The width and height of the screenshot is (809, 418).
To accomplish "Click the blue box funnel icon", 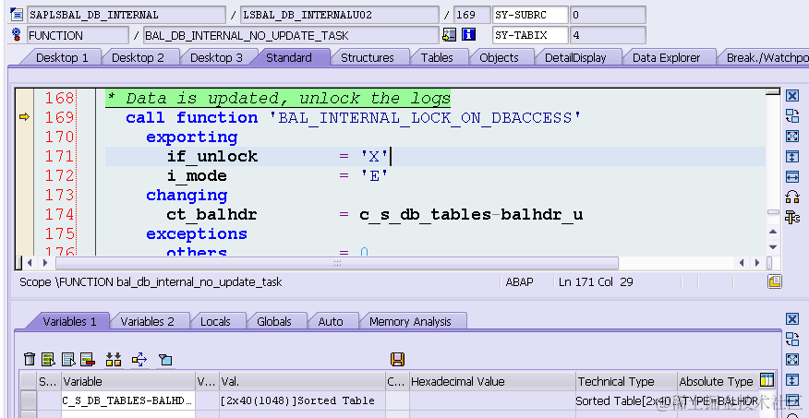I will [165, 359].
